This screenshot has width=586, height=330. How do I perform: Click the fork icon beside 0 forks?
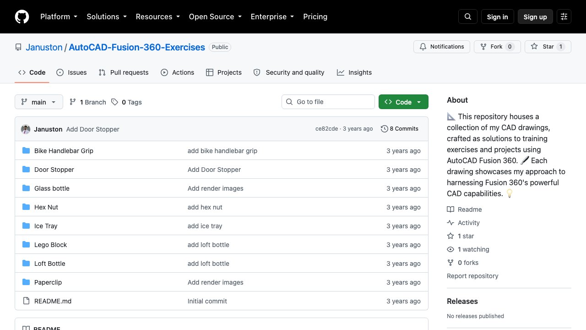(450, 263)
